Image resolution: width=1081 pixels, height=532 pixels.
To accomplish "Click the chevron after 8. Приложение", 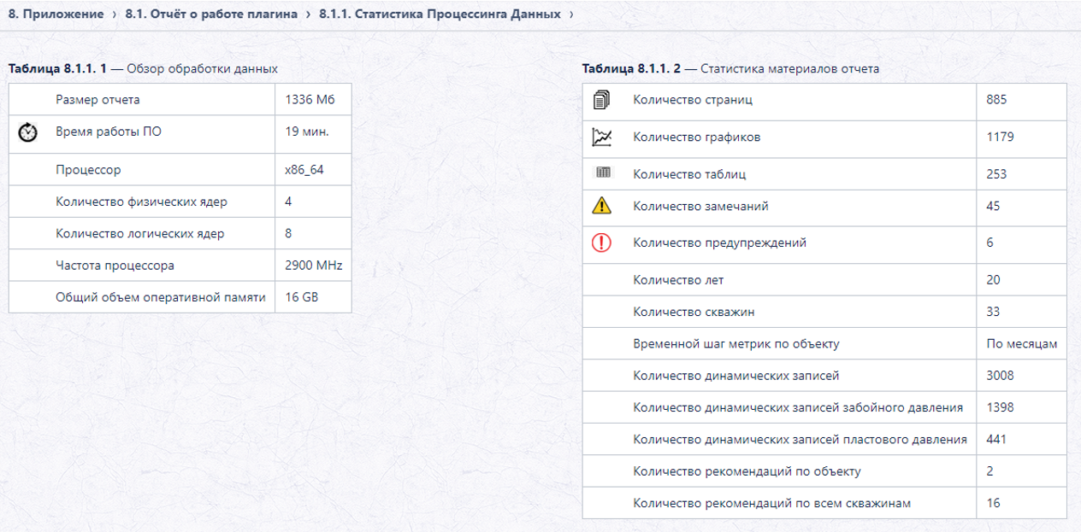I will pyautogui.click(x=115, y=15).
